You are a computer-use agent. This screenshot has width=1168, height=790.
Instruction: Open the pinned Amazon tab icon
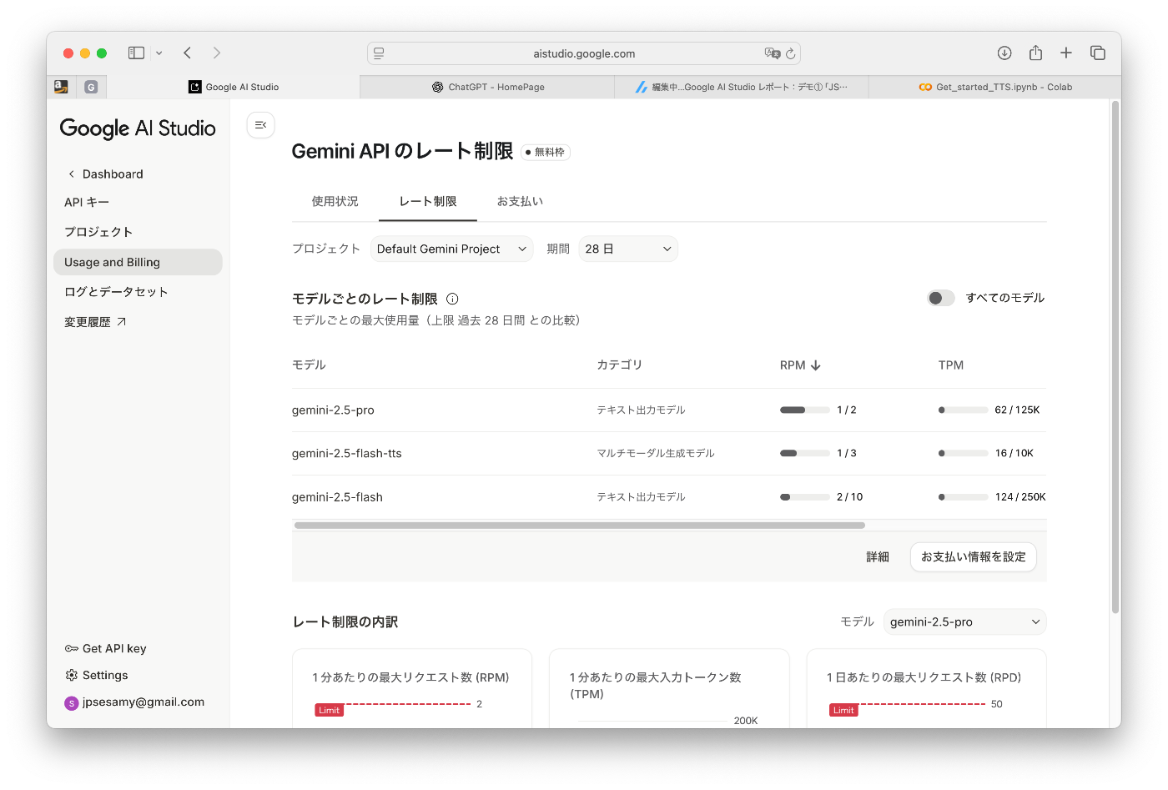61,87
